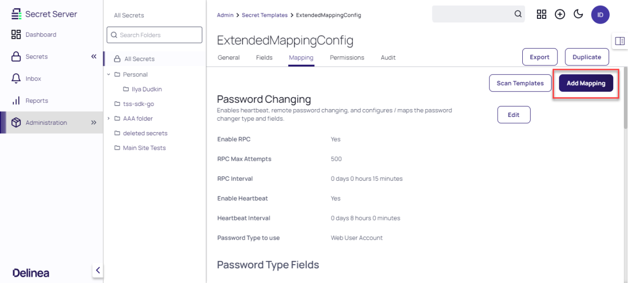Toggle dark mode moon icon
The image size is (628, 283).
pyautogui.click(x=578, y=14)
